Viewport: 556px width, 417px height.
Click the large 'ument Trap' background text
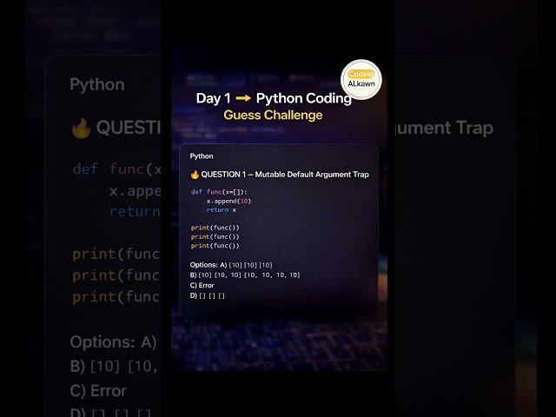[x=444, y=129]
